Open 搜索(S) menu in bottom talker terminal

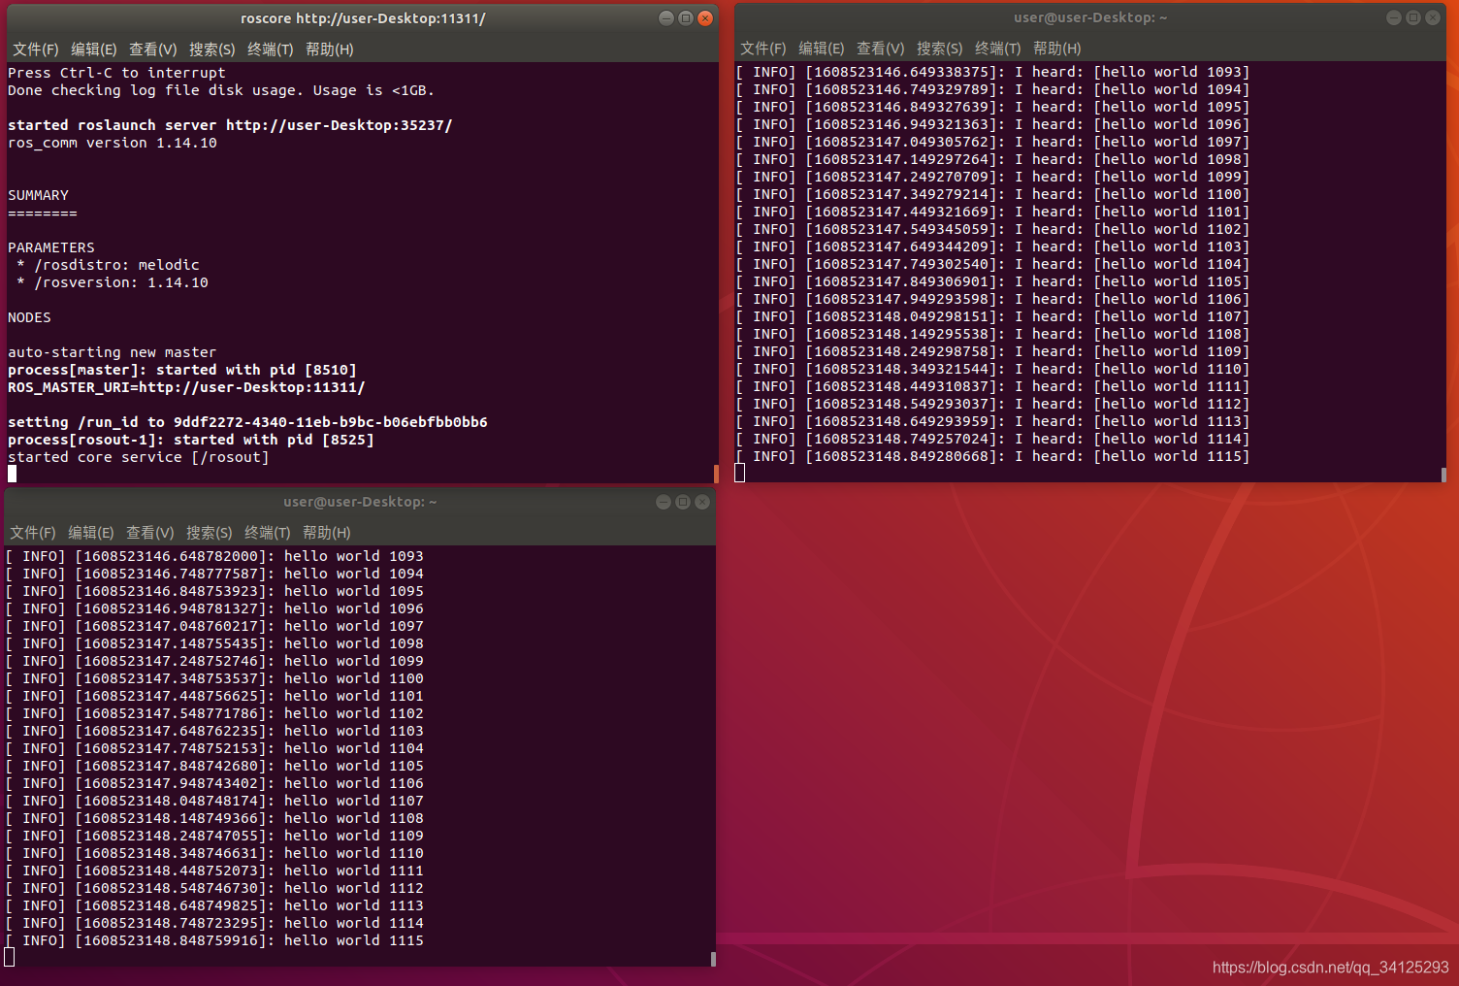pos(210,533)
